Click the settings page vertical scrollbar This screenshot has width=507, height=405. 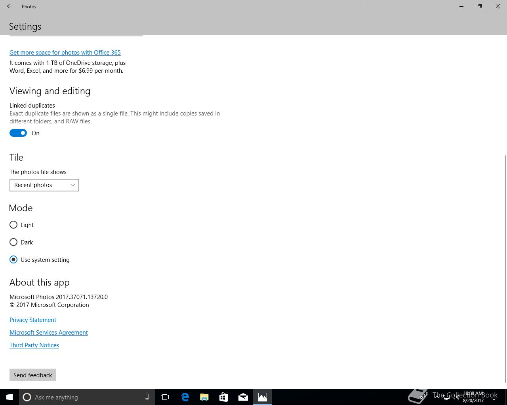point(505,269)
